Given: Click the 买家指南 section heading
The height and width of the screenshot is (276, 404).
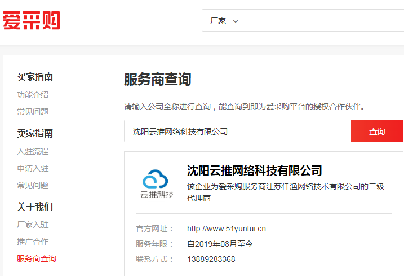Looking at the screenshot, I should (x=35, y=77).
